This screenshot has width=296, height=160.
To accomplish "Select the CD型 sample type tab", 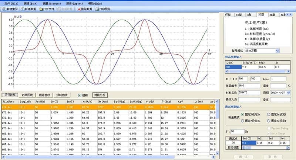I will pos(239,15).
